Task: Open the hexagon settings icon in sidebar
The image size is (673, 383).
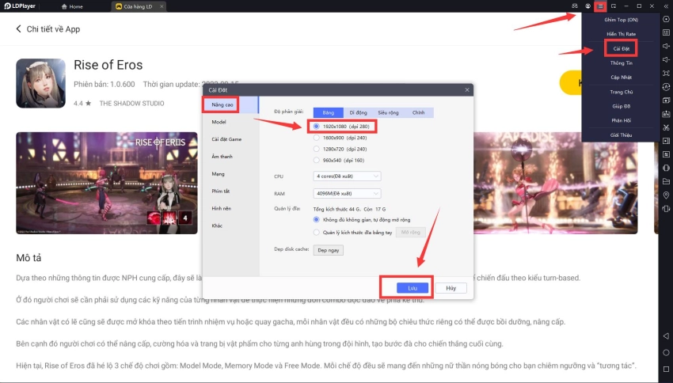Action: [x=666, y=19]
